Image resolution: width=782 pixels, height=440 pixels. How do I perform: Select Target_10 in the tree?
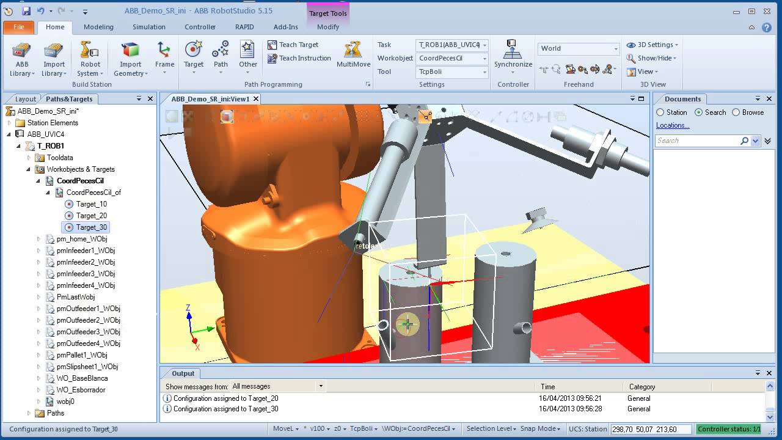coord(92,204)
